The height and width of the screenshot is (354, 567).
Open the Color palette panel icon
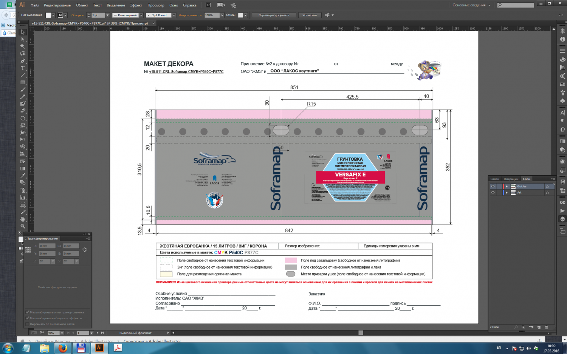(x=562, y=59)
